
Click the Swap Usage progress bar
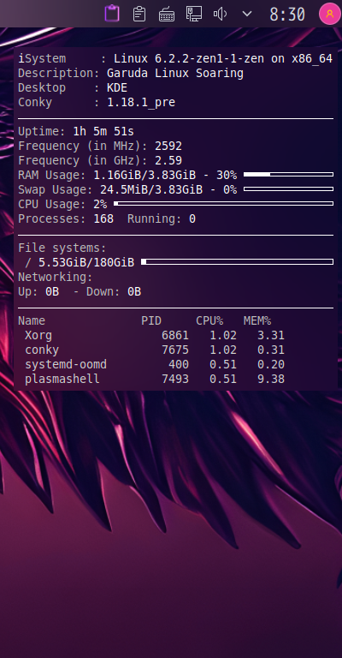[288, 188]
